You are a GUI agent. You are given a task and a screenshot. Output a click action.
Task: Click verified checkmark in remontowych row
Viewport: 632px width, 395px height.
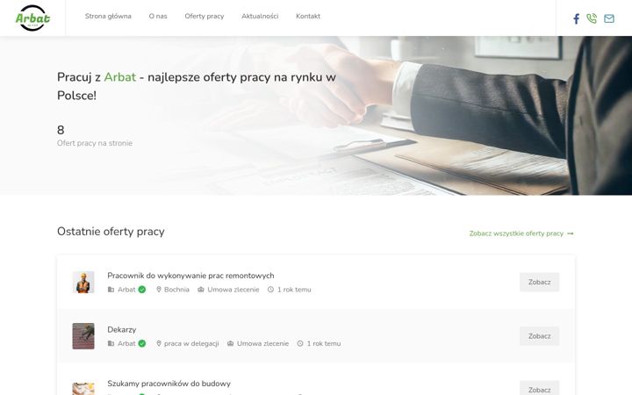142,290
